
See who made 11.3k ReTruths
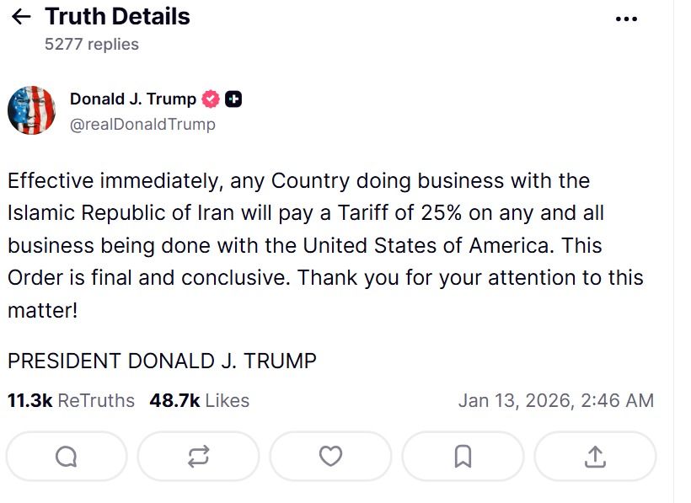point(71,401)
